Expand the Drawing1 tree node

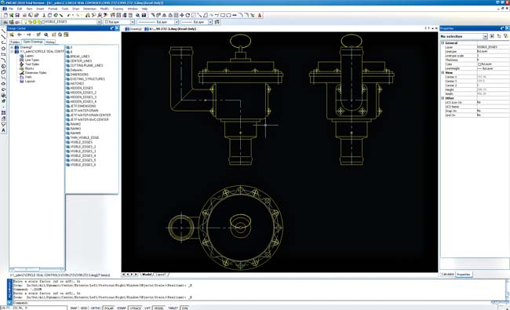pos(12,47)
